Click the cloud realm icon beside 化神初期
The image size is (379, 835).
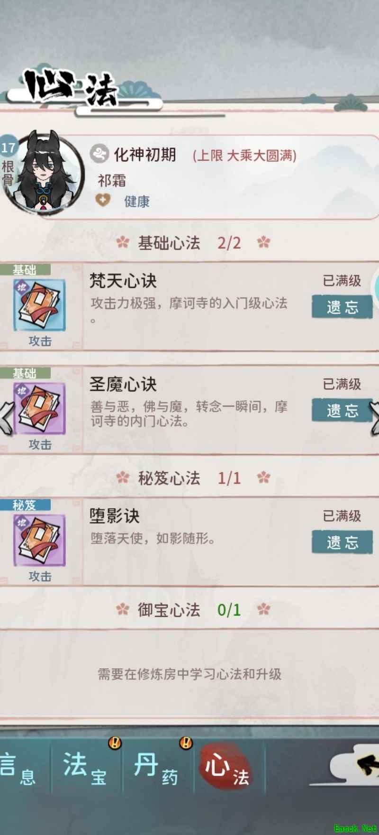(x=99, y=154)
